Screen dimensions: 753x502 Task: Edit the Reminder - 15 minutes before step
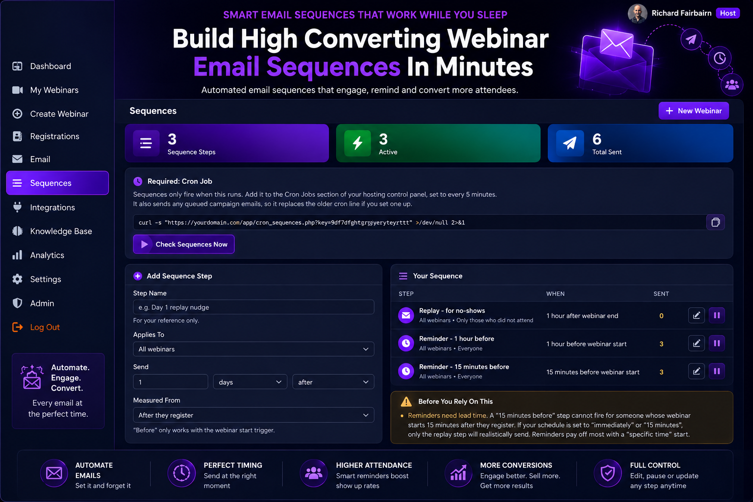[x=697, y=371]
